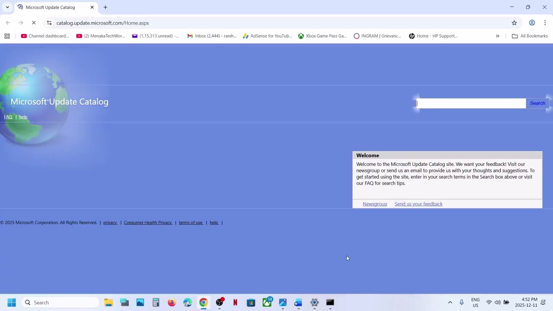553x311 pixels.
Task: Open Microsoft Word from taskbar
Action: [x=299, y=302]
